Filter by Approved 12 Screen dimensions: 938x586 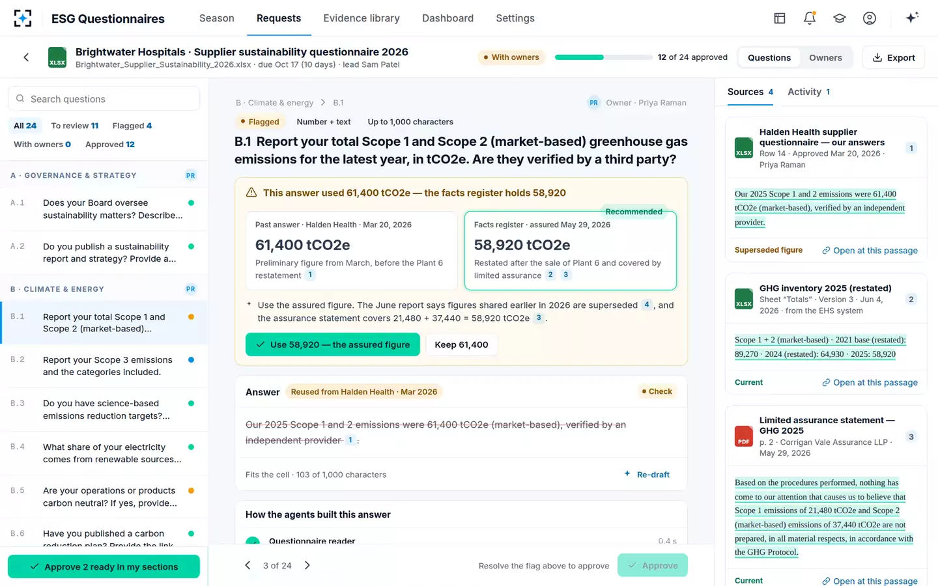point(110,145)
